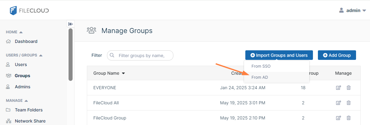The image size is (370, 125).
Task: Edit the FileCloud Group entry
Action: [x=338, y=118]
